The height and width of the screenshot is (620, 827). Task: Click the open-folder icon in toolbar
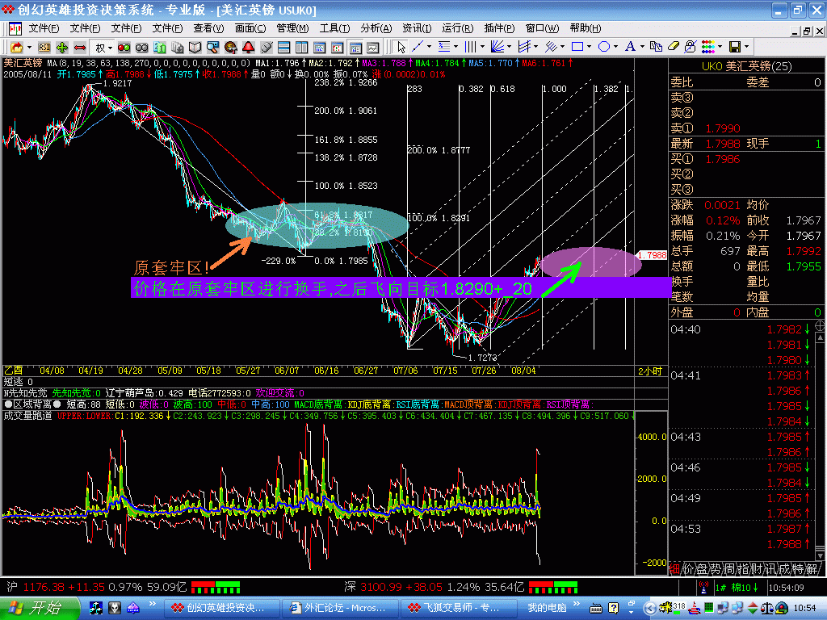pyautogui.click(x=16, y=48)
